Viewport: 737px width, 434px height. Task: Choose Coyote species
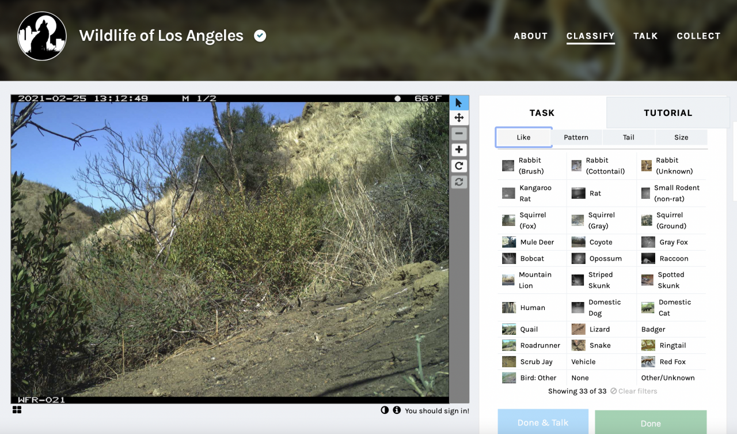(x=601, y=242)
